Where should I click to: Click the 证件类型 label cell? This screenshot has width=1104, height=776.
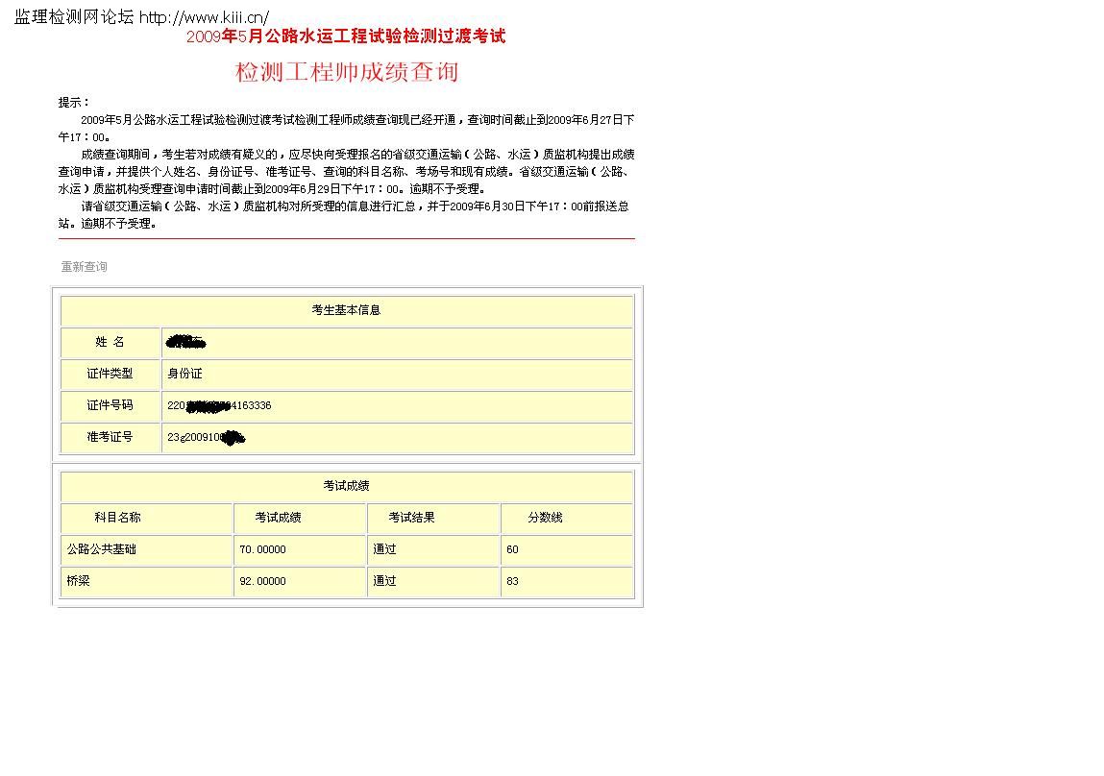point(110,374)
